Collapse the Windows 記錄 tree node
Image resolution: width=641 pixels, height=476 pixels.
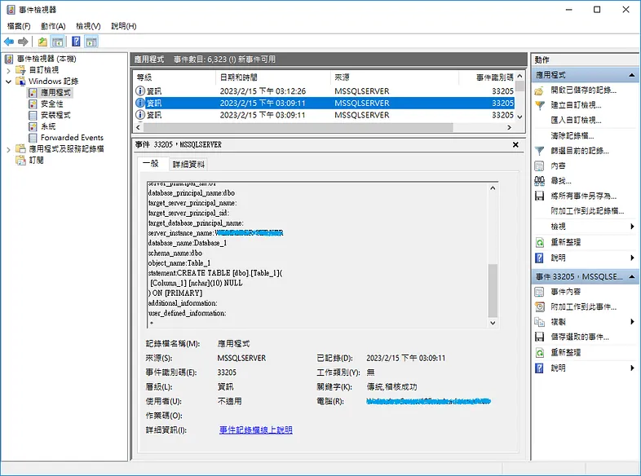9,82
